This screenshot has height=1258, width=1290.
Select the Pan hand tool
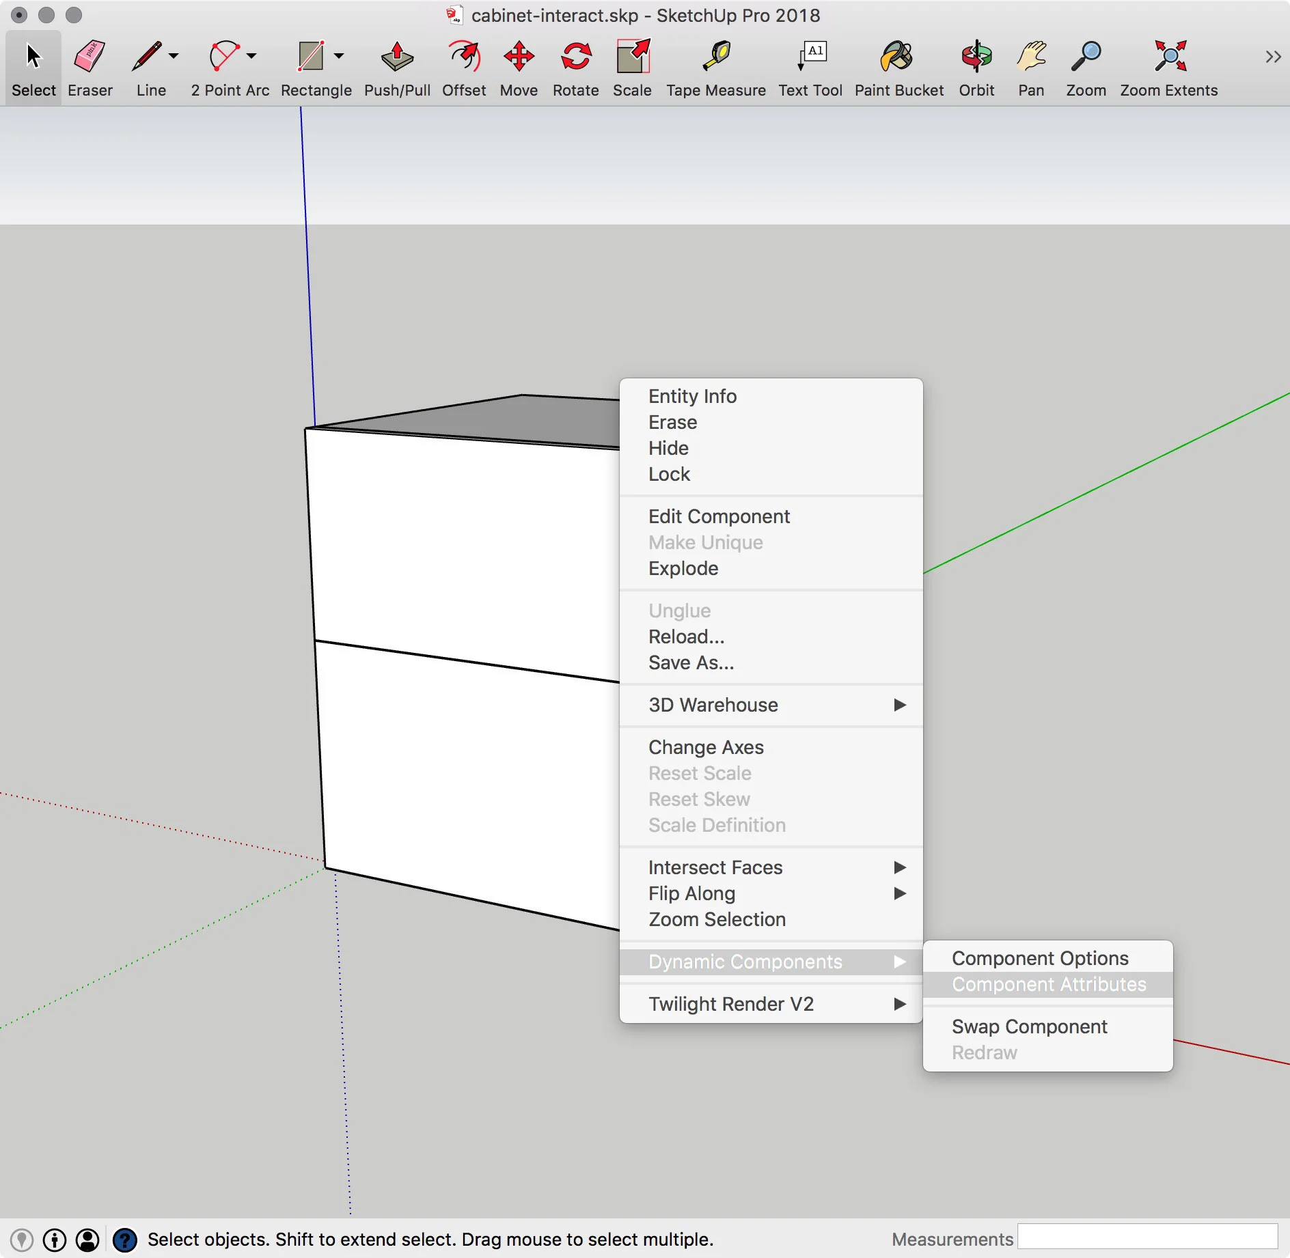(1031, 68)
